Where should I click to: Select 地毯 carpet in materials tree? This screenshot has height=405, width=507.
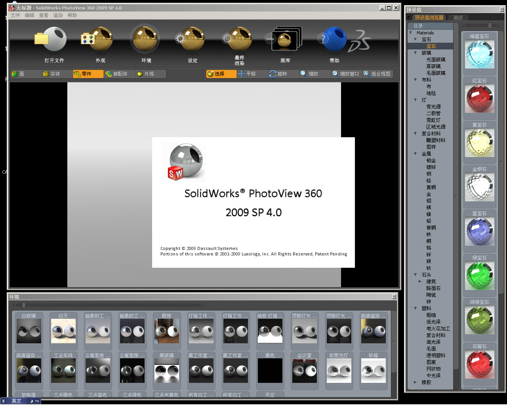click(431, 93)
